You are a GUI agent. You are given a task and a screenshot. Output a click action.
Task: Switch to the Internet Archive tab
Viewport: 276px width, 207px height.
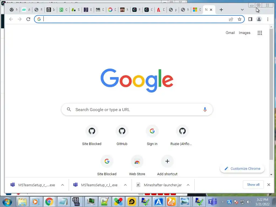(x=51, y=10)
